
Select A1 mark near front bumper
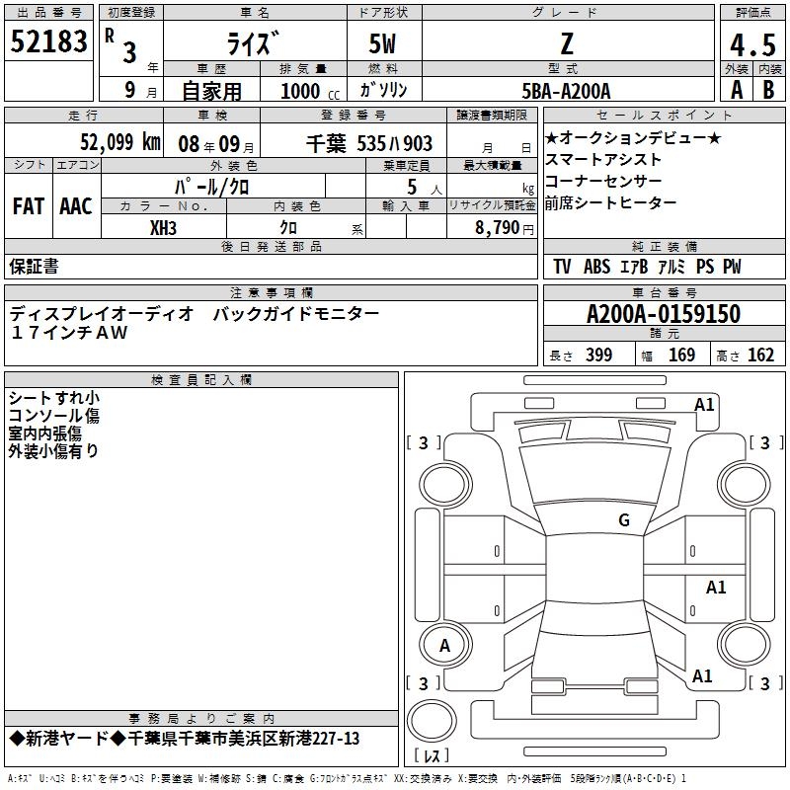tap(704, 405)
